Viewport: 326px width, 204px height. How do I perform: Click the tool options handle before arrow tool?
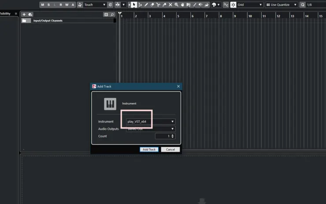[129, 4]
